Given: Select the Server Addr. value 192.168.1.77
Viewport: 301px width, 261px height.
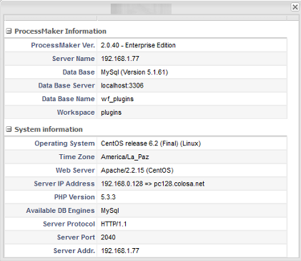Looking at the screenshot, I should click(120, 251).
